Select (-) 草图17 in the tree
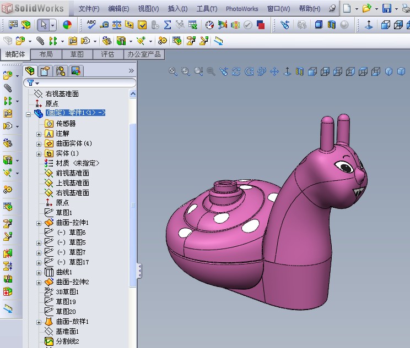 tap(73, 262)
